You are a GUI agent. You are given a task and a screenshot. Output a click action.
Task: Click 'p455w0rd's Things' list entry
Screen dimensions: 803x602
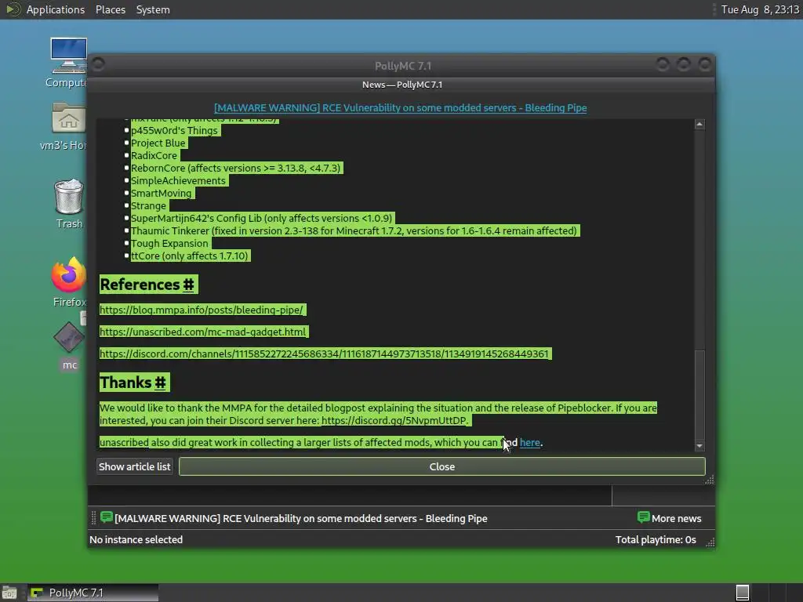click(x=175, y=131)
